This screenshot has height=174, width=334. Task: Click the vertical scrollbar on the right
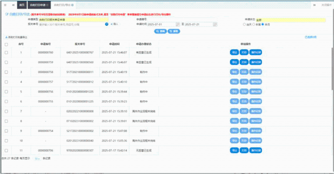click(333, 68)
